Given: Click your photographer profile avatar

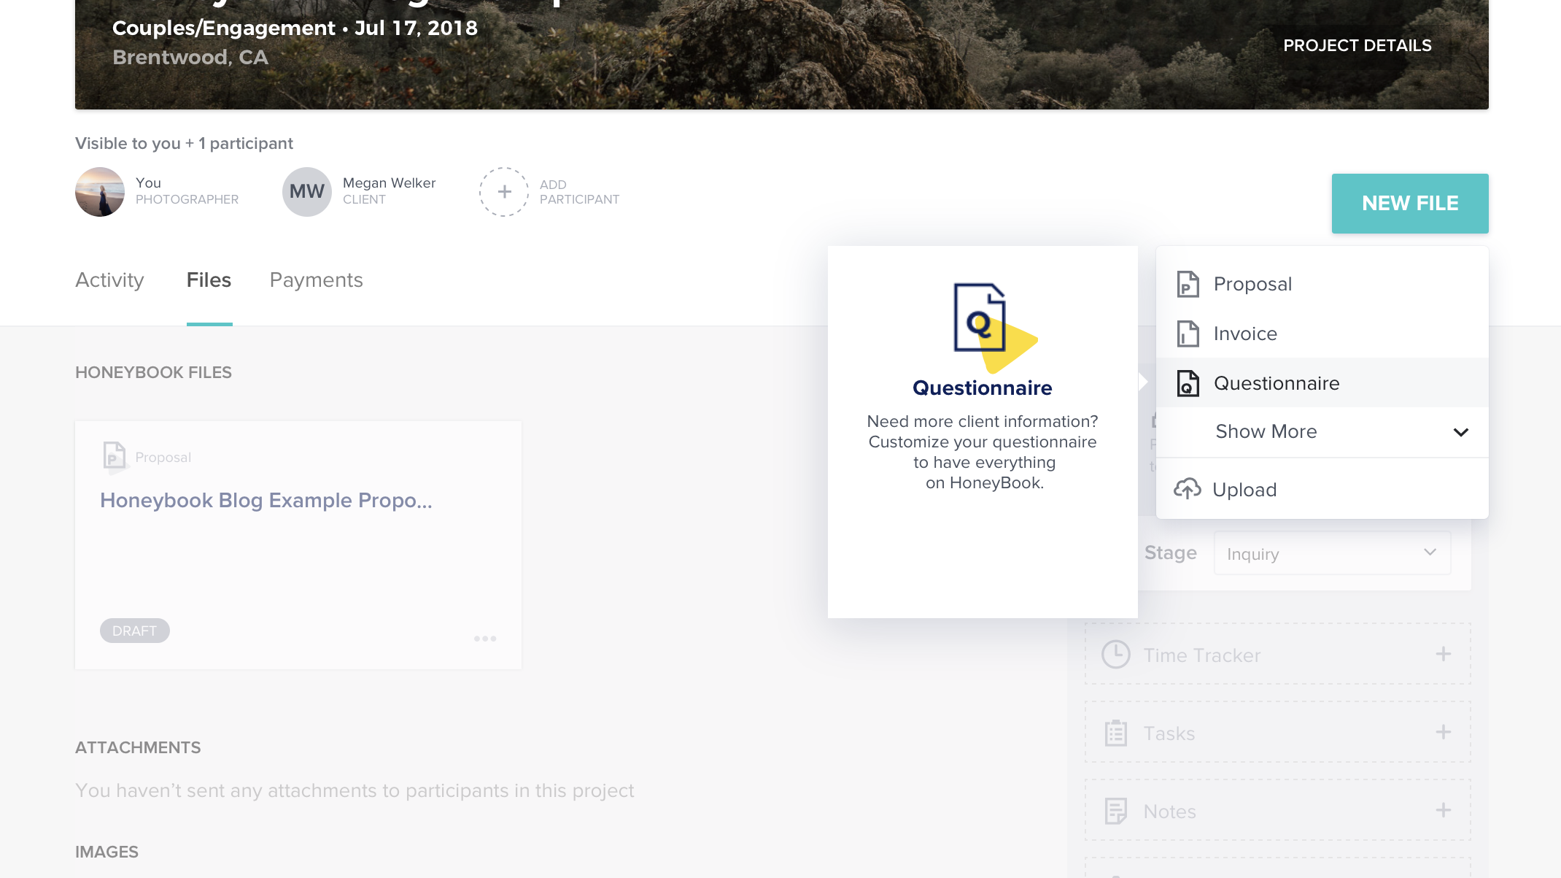Looking at the screenshot, I should 100,192.
